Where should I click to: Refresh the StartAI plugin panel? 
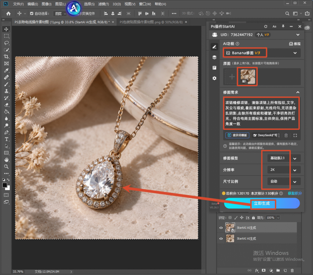[266, 27]
